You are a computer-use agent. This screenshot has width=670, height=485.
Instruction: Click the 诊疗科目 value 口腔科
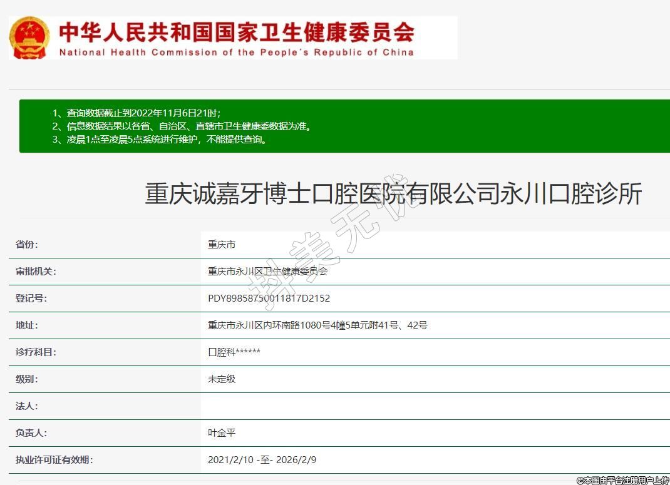point(234,352)
